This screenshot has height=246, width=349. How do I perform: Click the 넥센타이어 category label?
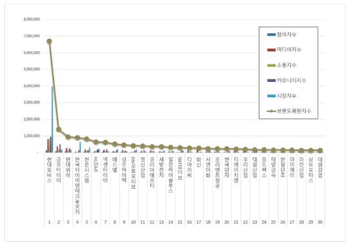coord(105,169)
